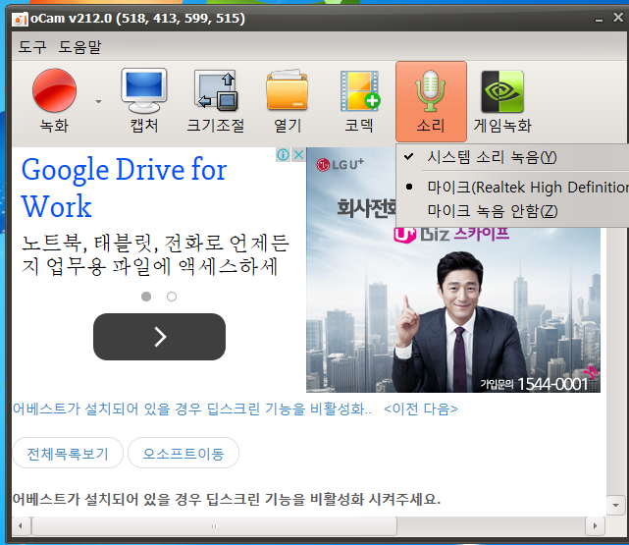Open the dropdown arrow beside 녹화
The height and width of the screenshot is (545, 629).
pos(98,101)
